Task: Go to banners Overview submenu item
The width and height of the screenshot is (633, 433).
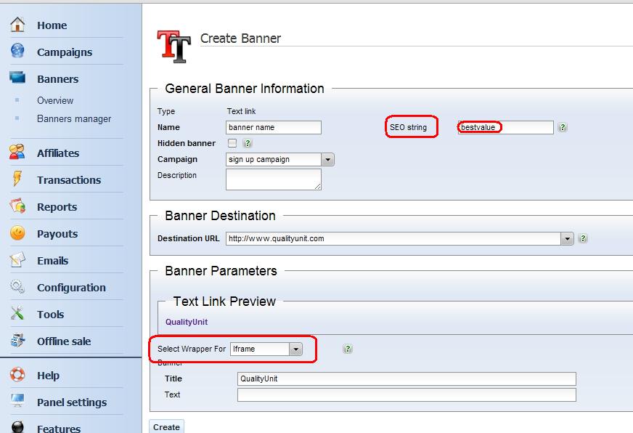Action: tap(55, 100)
